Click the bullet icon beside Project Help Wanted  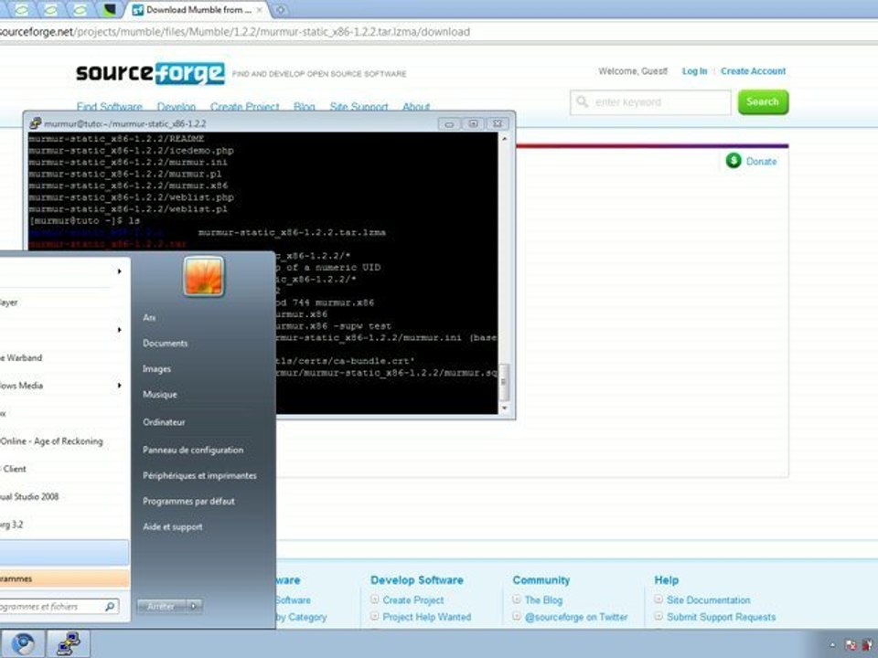pos(375,616)
